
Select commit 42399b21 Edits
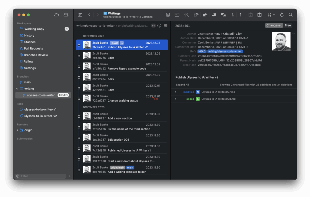pos(122,88)
